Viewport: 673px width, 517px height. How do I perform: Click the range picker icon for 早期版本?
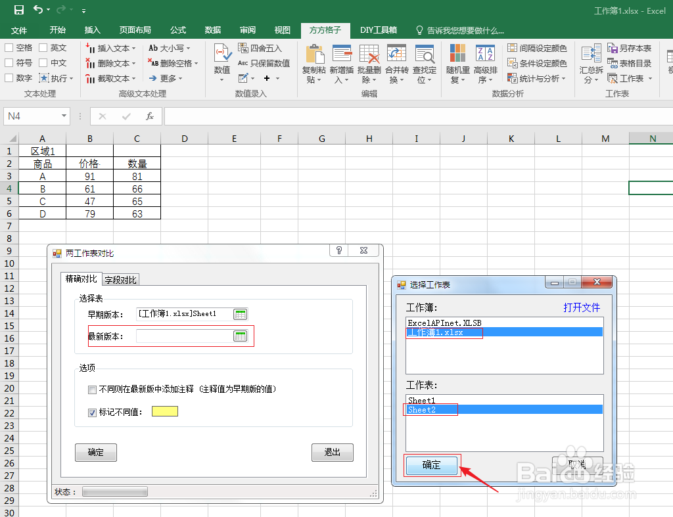(241, 314)
